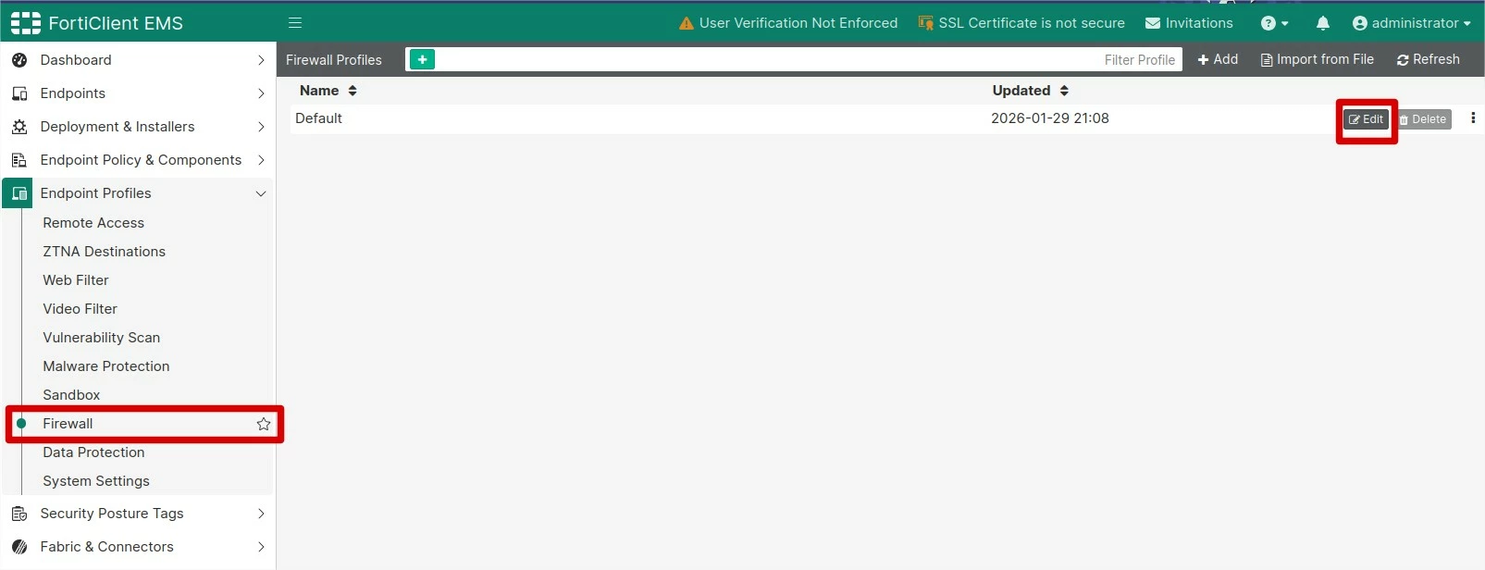This screenshot has height=570, width=1485.
Task: Open the help question mark menu
Action: point(1274,23)
